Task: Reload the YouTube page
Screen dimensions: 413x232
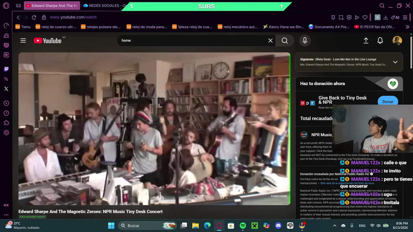Action: (34, 17)
